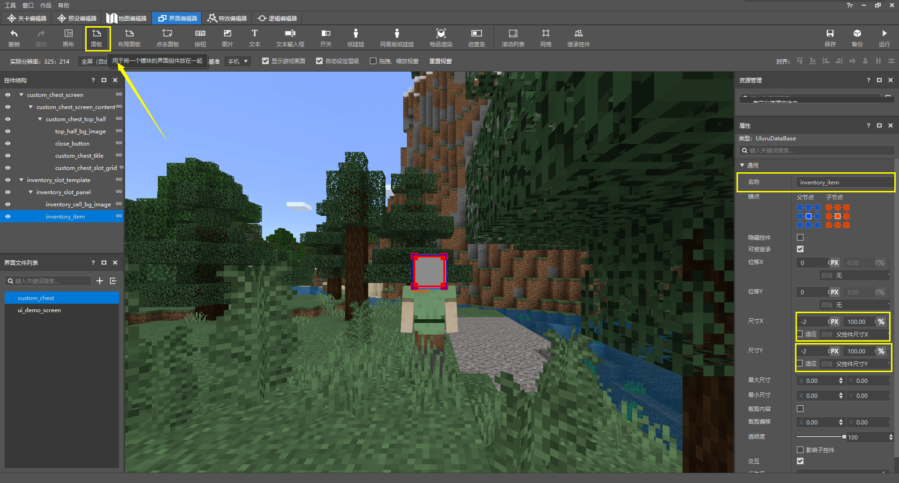899x483 pixels.
Task: Enable 拖拽、缩放视窗 checkbox
Action: coord(373,61)
